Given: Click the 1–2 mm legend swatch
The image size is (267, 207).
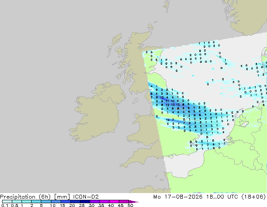Looking at the screenshot, I should coord(27,202).
